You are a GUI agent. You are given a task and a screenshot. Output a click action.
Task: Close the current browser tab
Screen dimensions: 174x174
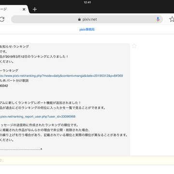pos(24,9)
